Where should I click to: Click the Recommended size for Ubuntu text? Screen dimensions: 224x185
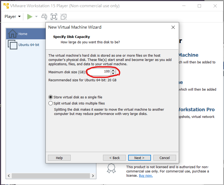pos(82,80)
